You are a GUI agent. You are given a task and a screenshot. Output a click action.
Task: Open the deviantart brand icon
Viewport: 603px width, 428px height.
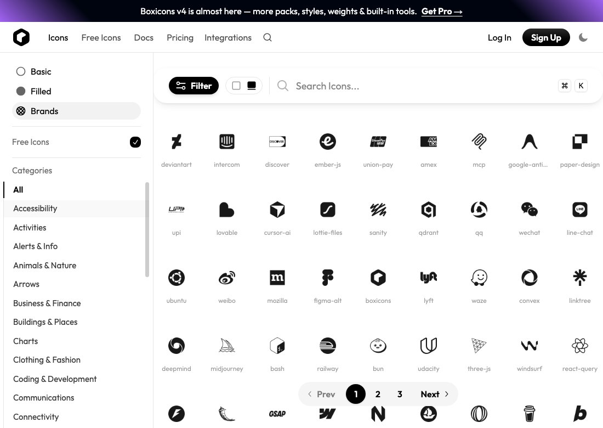coord(177,142)
